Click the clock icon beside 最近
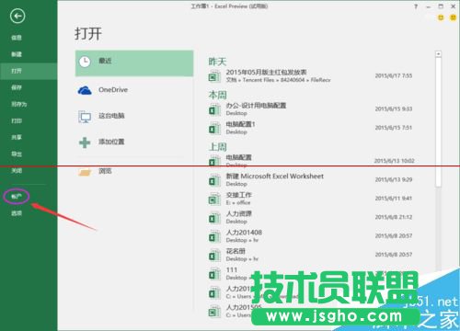 click(85, 62)
